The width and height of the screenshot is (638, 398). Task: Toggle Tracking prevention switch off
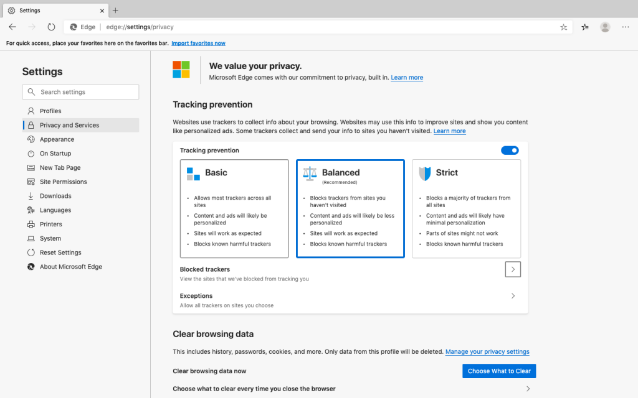coord(510,150)
